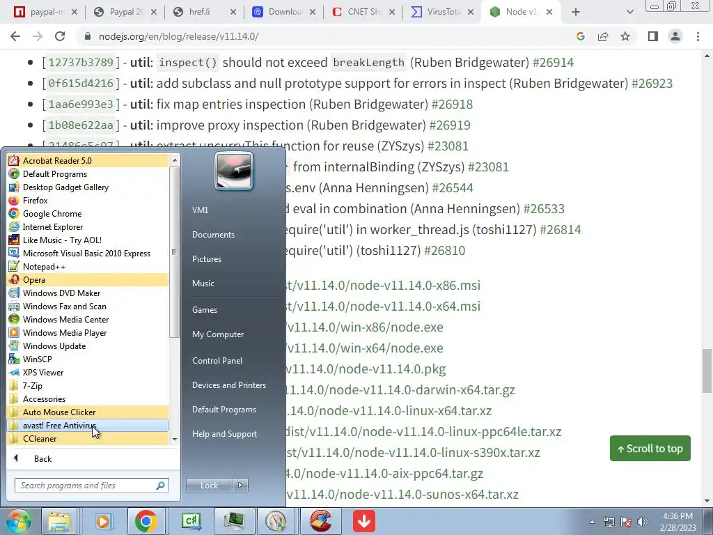Open Devices and Printers

[x=228, y=385]
